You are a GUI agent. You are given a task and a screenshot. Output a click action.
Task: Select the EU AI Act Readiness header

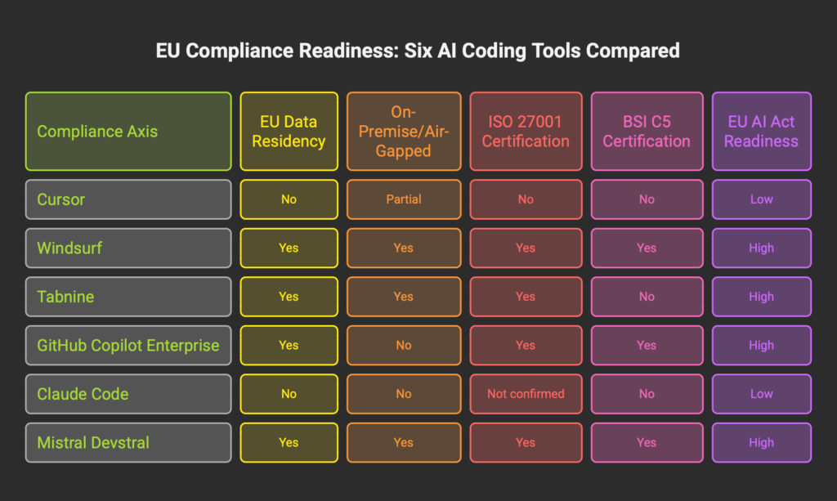click(x=761, y=132)
